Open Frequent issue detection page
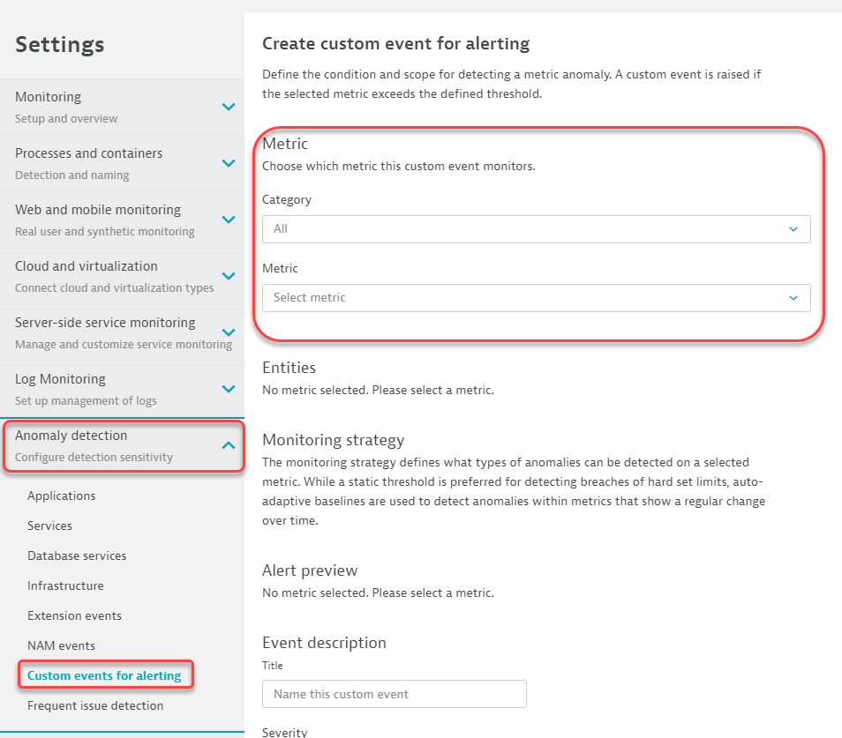Image resolution: width=842 pixels, height=738 pixels. click(95, 705)
